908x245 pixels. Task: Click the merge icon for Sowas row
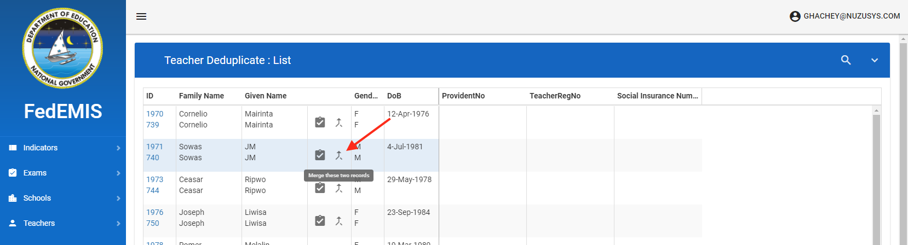339,155
